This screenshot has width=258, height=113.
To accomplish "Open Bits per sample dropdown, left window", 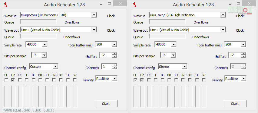I will click(x=44, y=55).
